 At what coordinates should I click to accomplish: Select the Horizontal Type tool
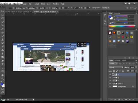pos(3,64)
